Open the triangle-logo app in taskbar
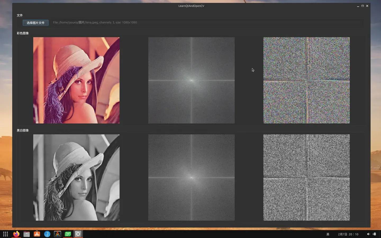Viewport: 381px width, 238px height. 57,234
